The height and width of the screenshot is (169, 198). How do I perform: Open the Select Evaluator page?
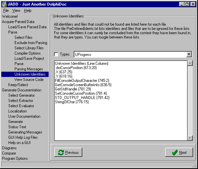[x=21, y=106]
